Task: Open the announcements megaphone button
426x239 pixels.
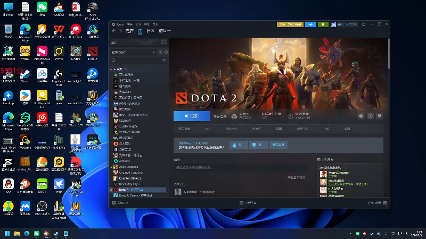Action: 310,24
